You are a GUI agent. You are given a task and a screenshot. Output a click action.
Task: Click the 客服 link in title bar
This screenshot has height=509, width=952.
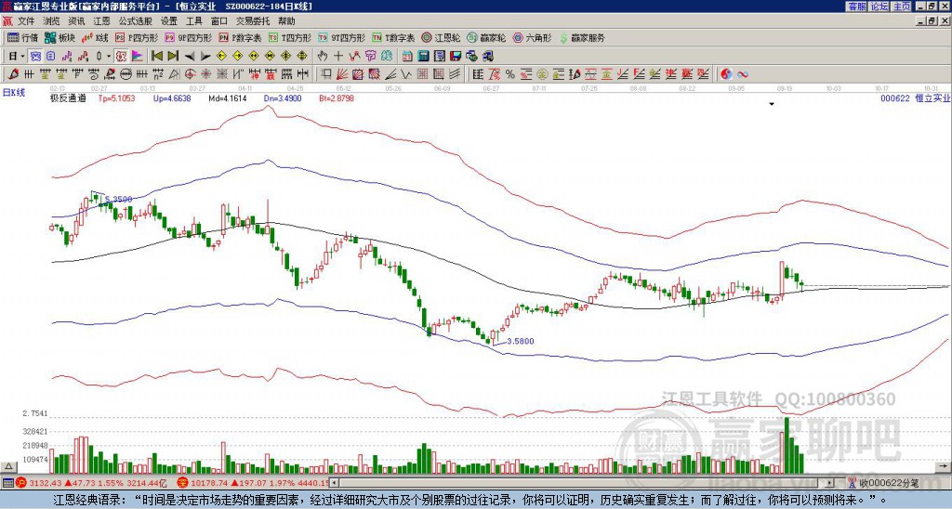856,7
